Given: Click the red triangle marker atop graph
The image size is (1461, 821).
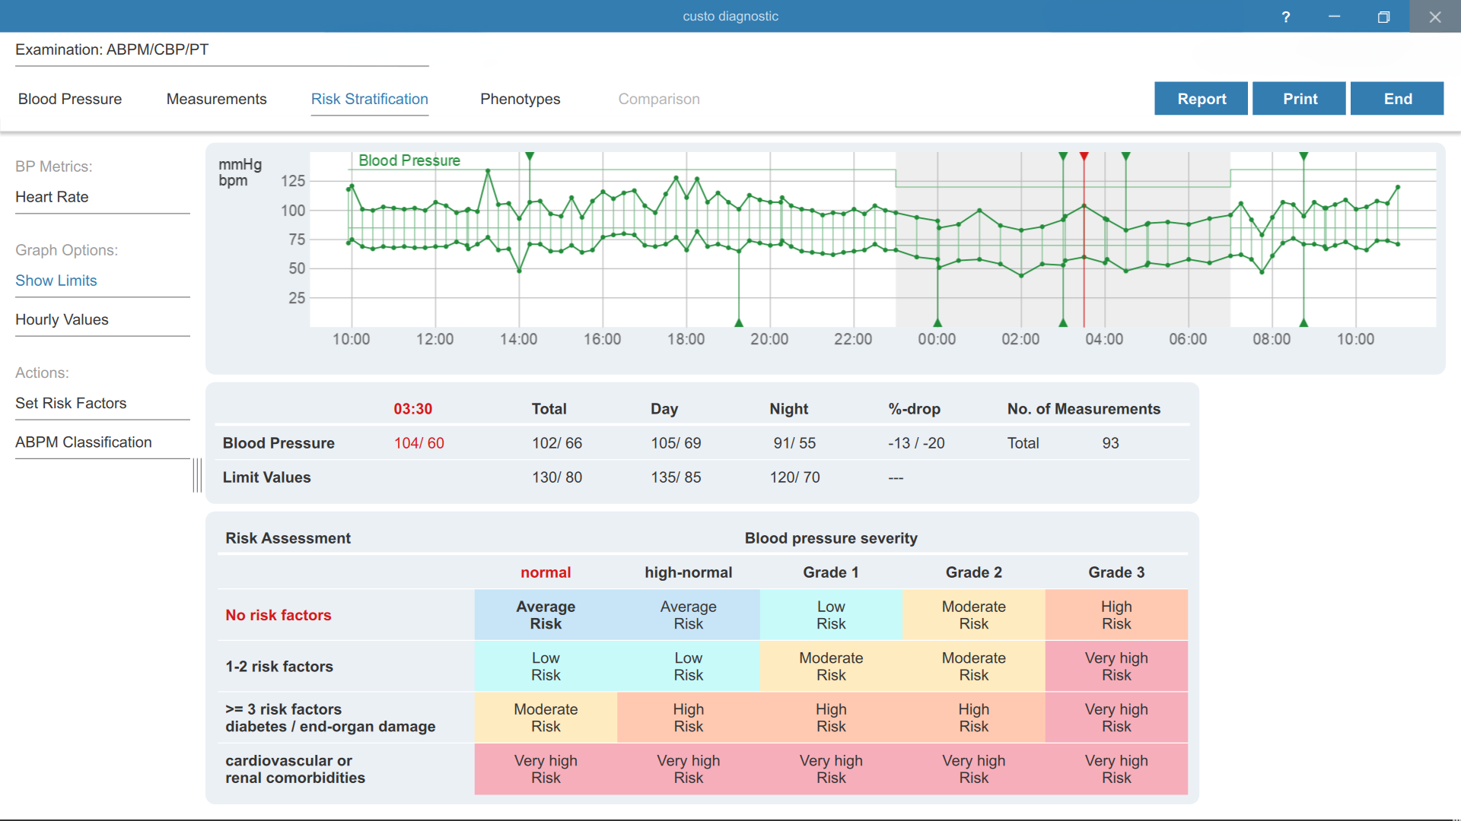Looking at the screenshot, I should pyautogui.click(x=1084, y=157).
